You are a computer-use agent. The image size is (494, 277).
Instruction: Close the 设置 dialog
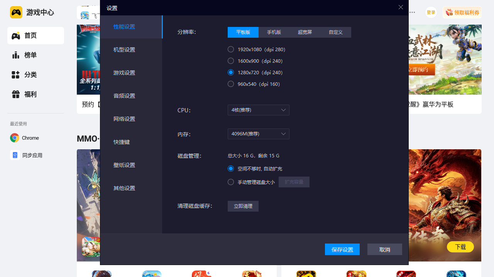[x=401, y=7]
